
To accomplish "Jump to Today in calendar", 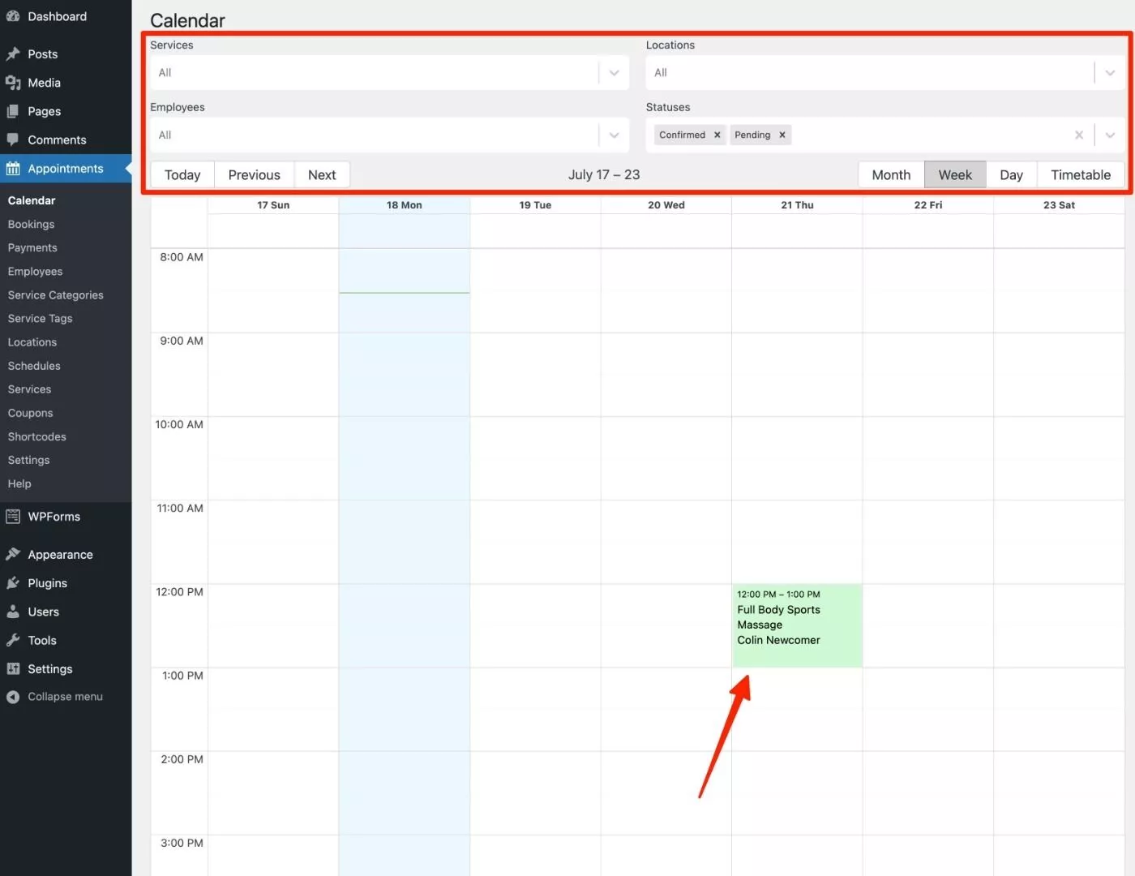I will pyautogui.click(x=182, y=175).
